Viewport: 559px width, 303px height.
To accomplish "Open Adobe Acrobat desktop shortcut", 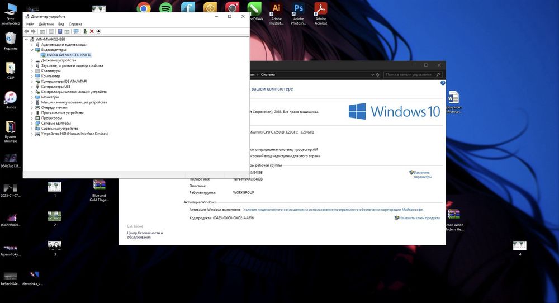I will click(x=321, y=9).
